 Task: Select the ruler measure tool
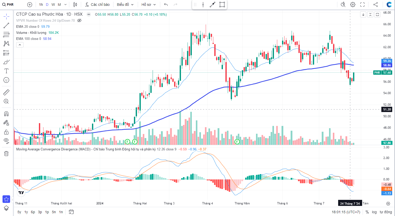(6, 92)
